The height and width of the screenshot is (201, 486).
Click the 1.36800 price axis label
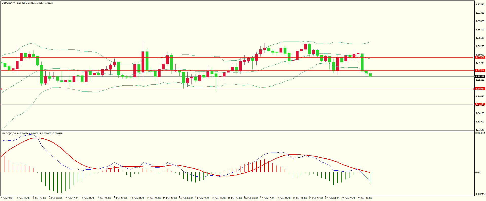click(480, 30)
